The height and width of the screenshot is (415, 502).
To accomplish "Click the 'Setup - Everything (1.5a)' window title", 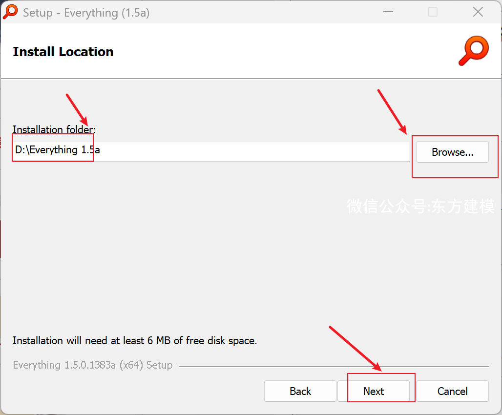I will (x=86, y=13).
